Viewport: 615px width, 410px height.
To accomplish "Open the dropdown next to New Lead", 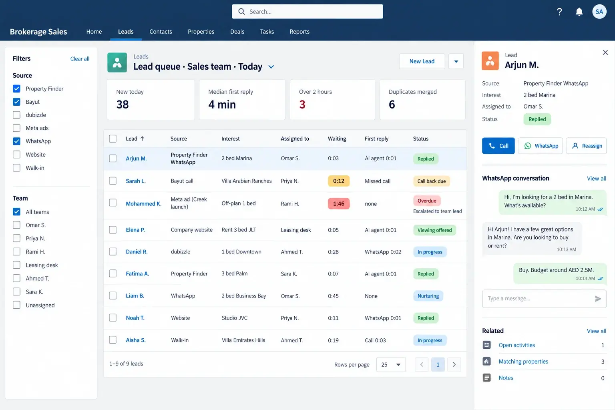I will (x=456, y=61).
